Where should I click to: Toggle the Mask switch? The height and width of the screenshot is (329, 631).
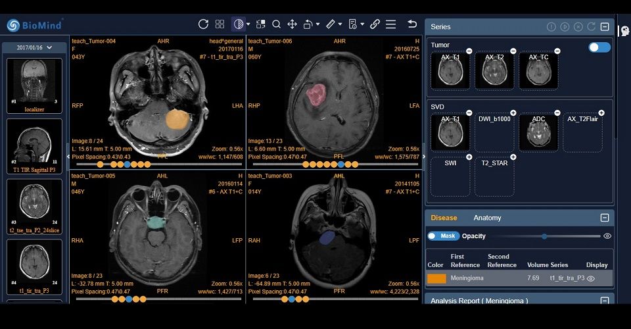[442, 236]
